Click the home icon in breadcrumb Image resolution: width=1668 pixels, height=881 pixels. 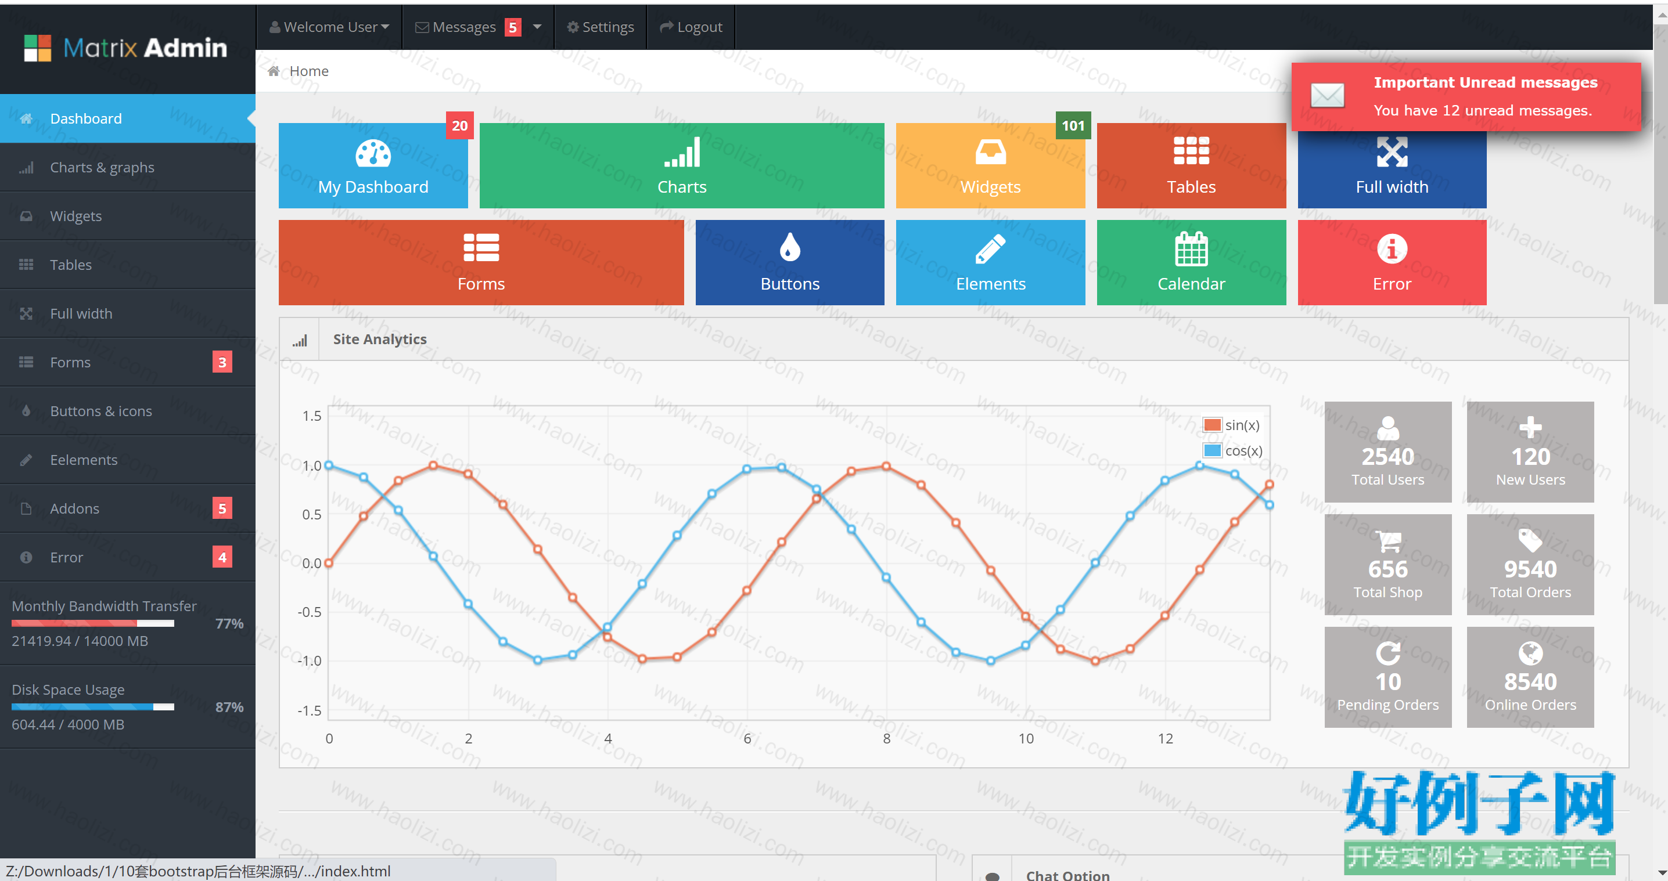(274, 71)
